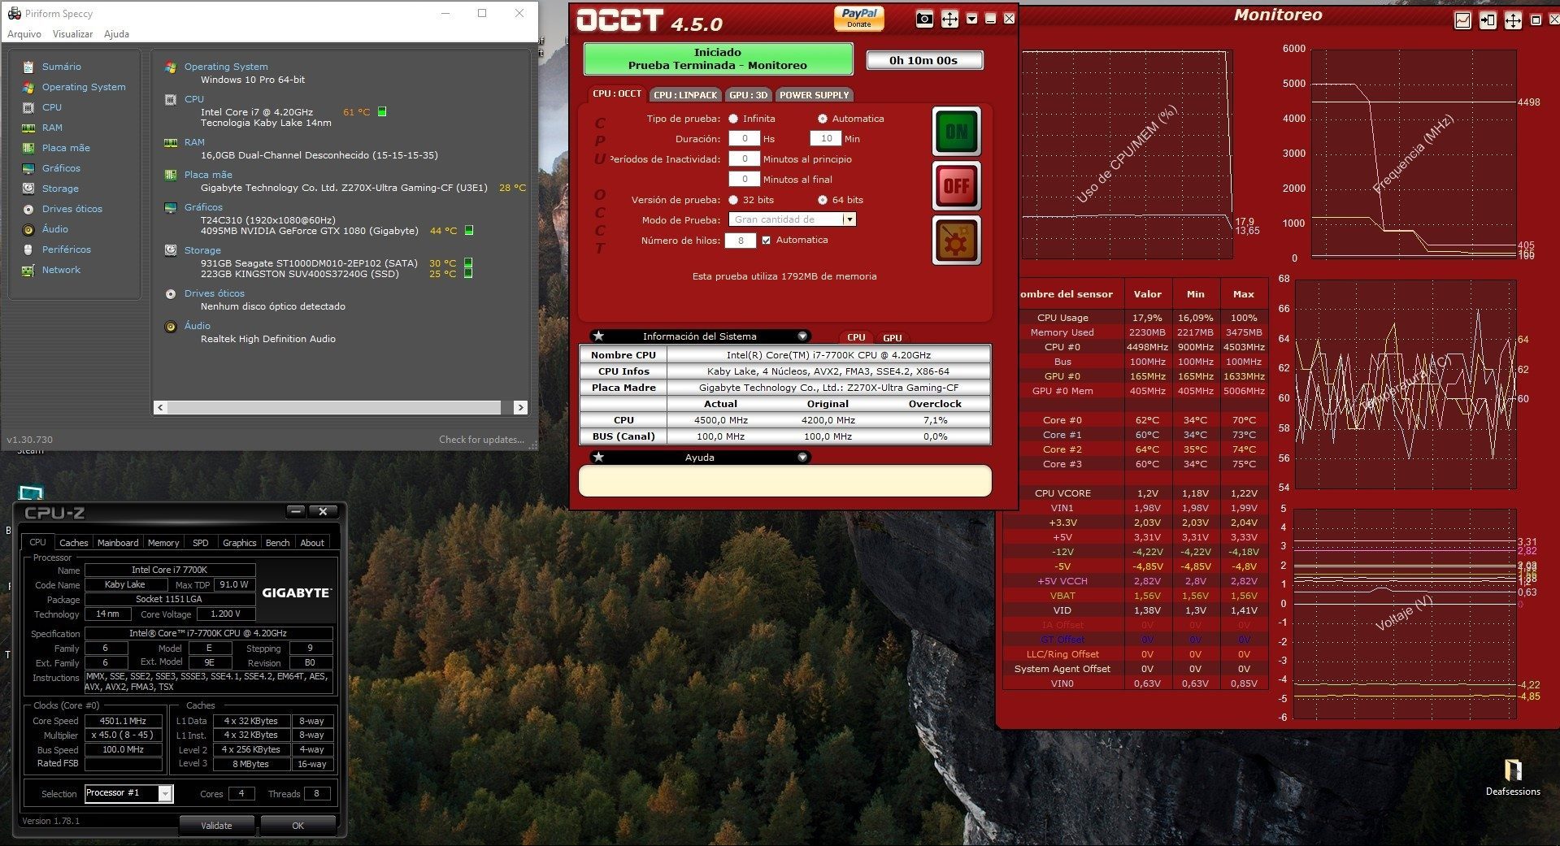The image size is (1560, 846).
Task: Open the POWER SUPPLY tab
Action: point(814,95)
